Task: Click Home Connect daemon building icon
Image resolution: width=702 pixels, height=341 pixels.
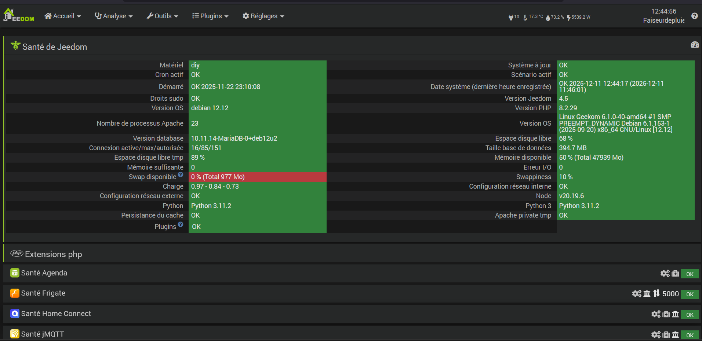Action: pos(675,314)
